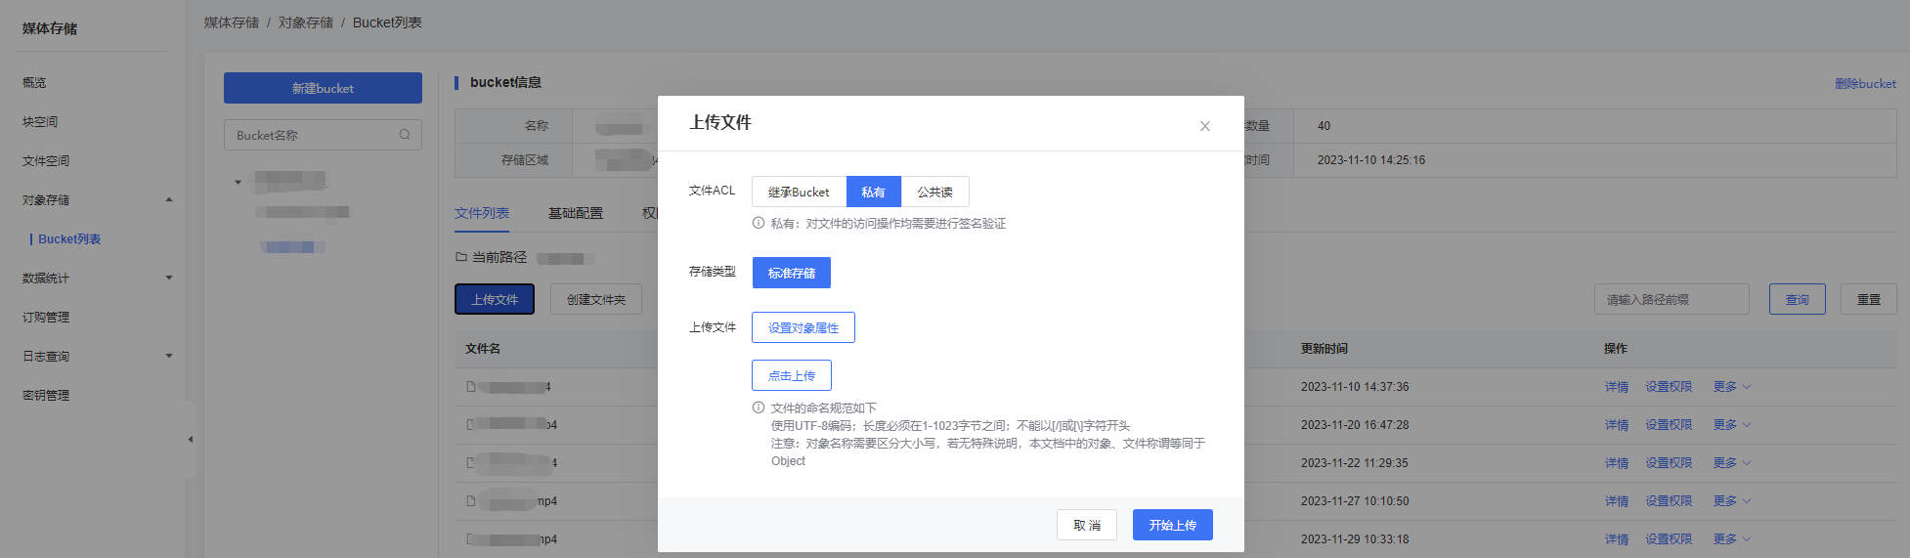Choose 标准存储 storage type
The width and height of the screenshot is (1910, 558).
[x=791, y=273]
